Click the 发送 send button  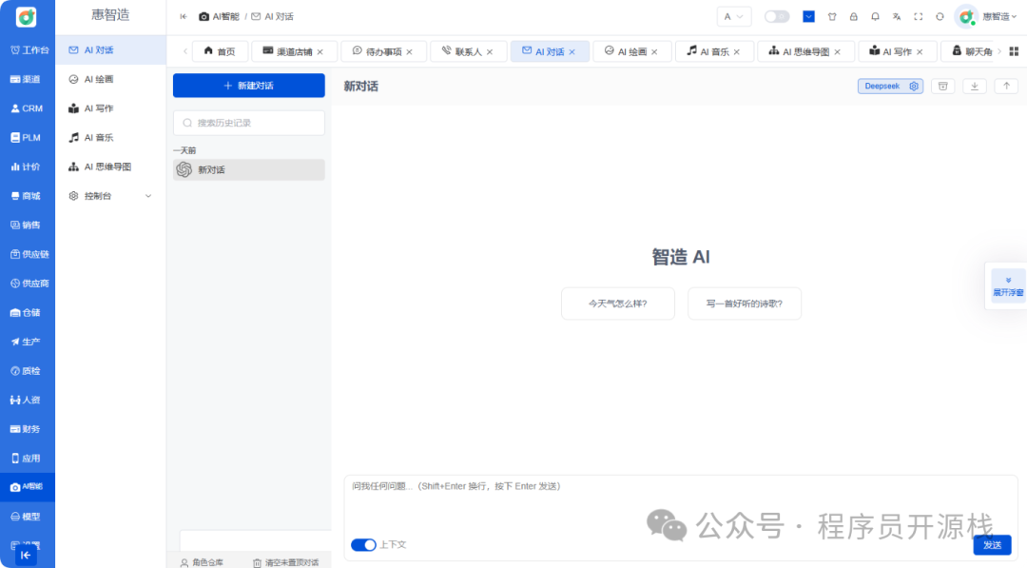pos(992,544)
